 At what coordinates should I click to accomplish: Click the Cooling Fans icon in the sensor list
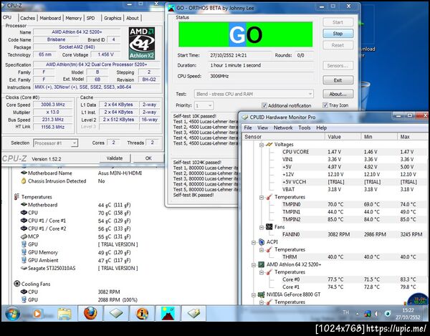coord(17,284)
